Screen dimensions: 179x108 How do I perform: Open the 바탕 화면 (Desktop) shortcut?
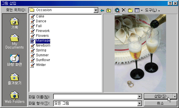pyautogui.click(x=14, y=60)
